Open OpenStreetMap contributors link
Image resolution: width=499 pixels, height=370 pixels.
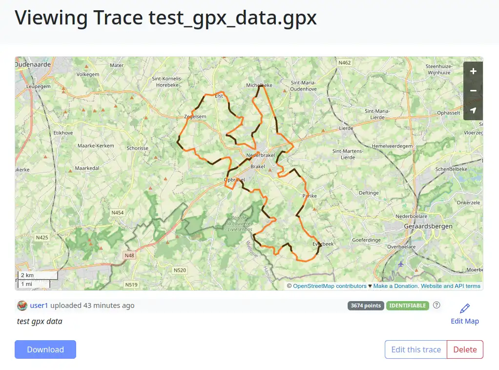(330, 286)
